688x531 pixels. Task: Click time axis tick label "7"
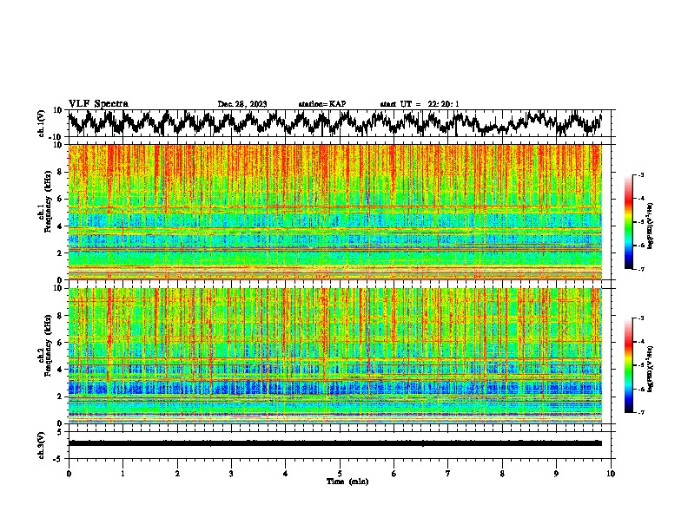(x=448, y=474)
